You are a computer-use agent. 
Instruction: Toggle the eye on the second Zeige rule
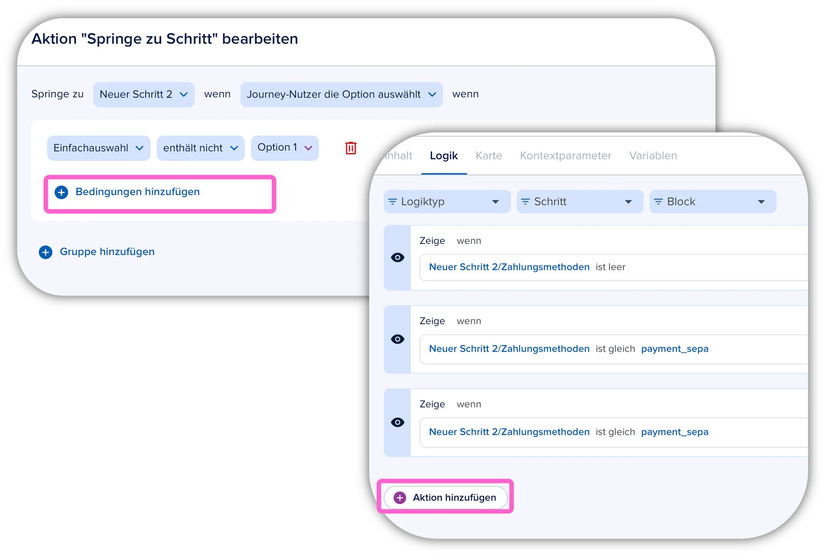point(398,339)
